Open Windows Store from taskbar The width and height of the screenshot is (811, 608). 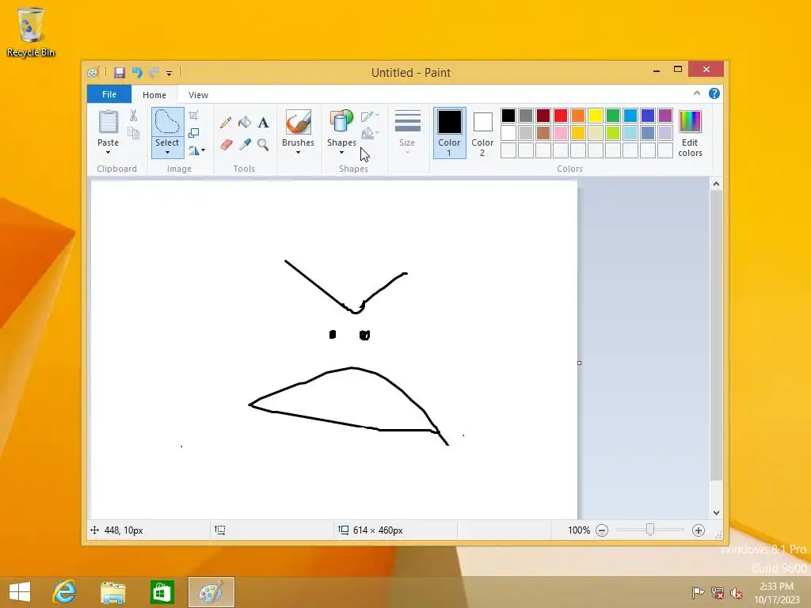(x=162, y=591)
